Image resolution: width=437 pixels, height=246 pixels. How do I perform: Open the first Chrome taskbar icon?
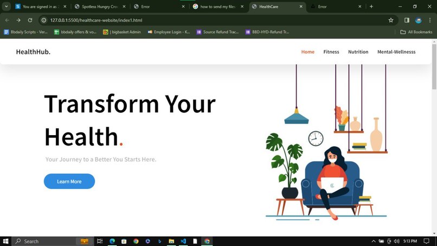(x=136, y=241)
